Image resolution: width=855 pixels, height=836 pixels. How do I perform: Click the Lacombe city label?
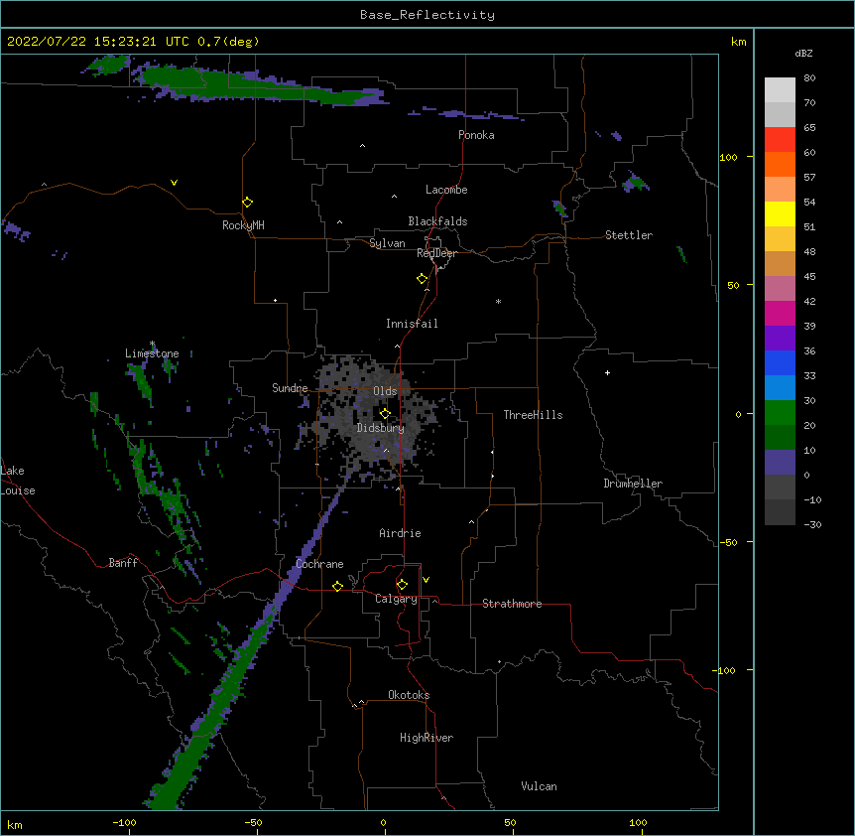446,190
